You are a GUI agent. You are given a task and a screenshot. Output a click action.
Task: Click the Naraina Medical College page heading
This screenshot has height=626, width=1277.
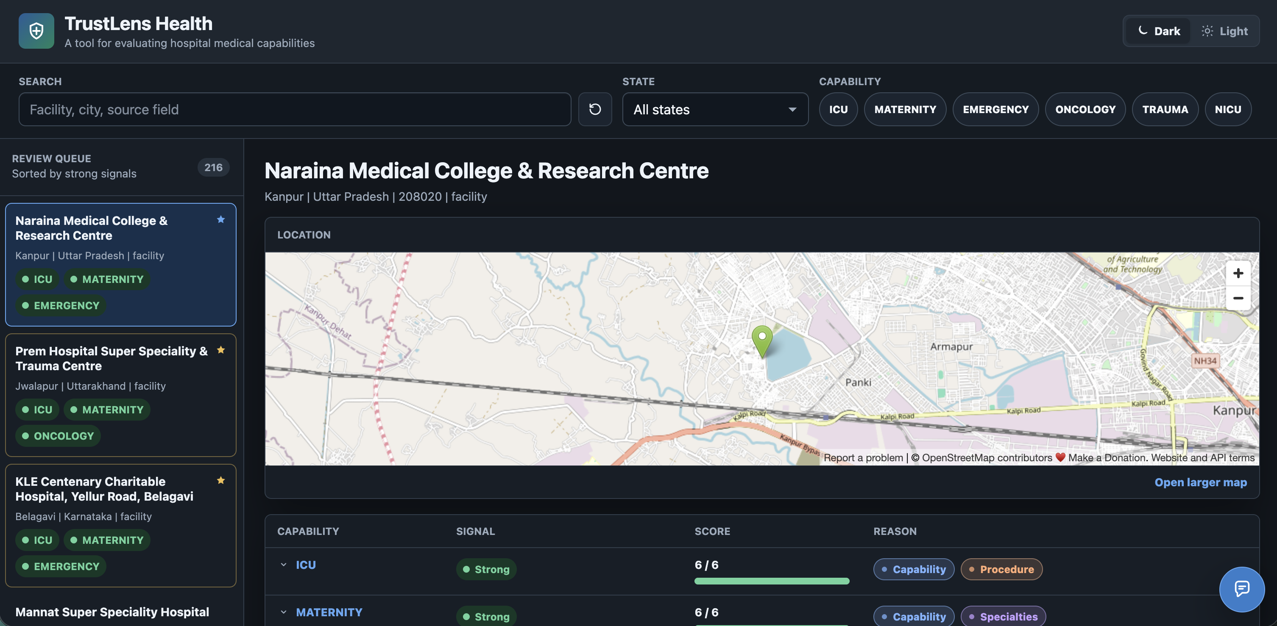click(x=486, y=170)
